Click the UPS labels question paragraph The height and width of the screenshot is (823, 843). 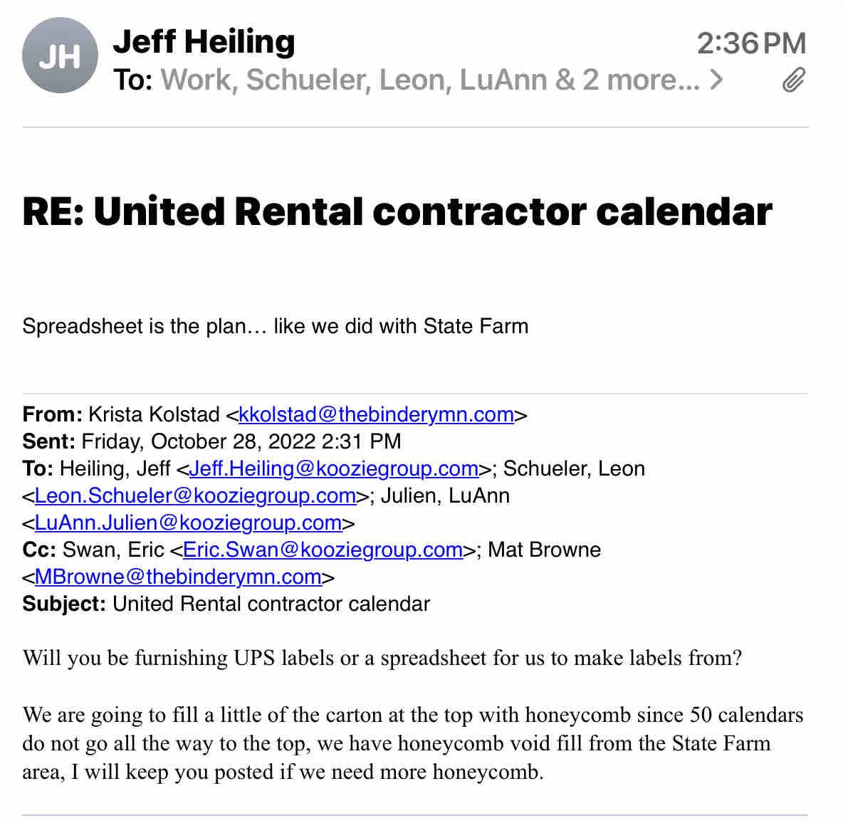[x=382, y=657]
